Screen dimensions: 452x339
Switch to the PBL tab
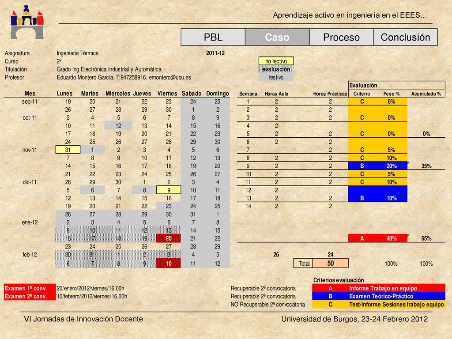pos(213,37)
